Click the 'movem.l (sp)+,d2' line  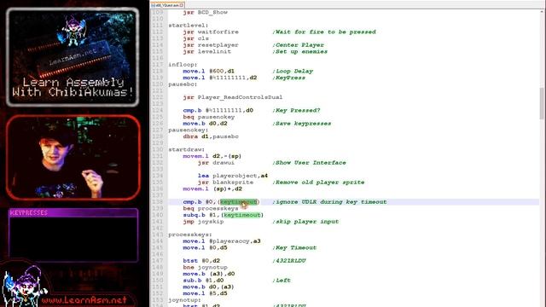pos(212,189)
